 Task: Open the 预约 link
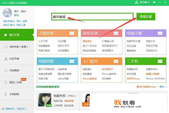tap(19, 21)
